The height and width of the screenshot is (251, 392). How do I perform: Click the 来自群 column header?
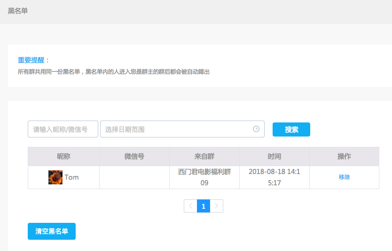(204, 156)
